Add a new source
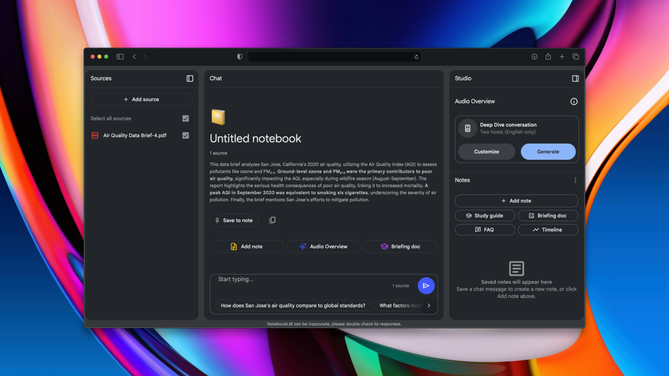Image resolution: width=669 pixels, height=376 pixels. click(x=141, y=99)
